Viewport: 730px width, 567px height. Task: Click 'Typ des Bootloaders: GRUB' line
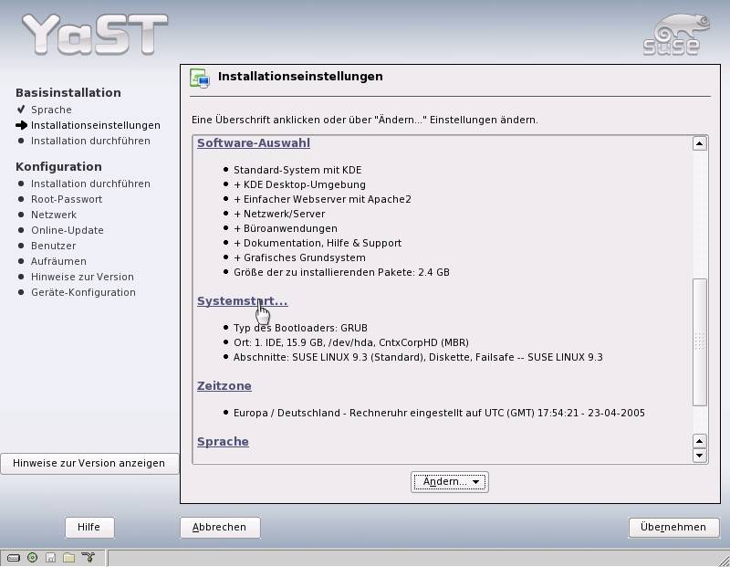click(300, 328)
